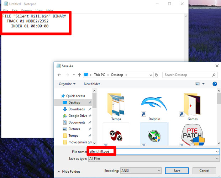This screenshot has width=221, height=178.
Task: Create a New folder
Action: (92, 84)
